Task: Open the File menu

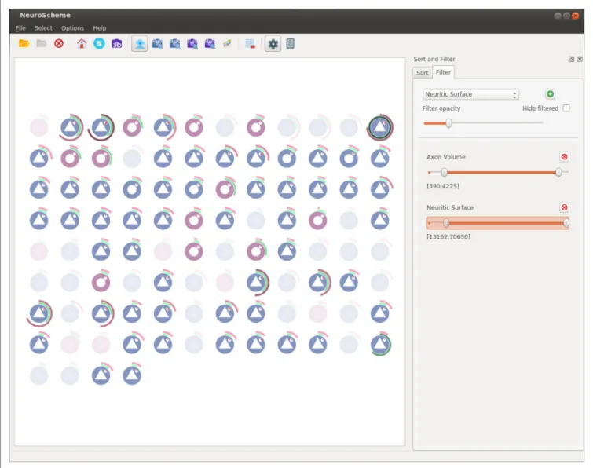Action: [20, 28]
